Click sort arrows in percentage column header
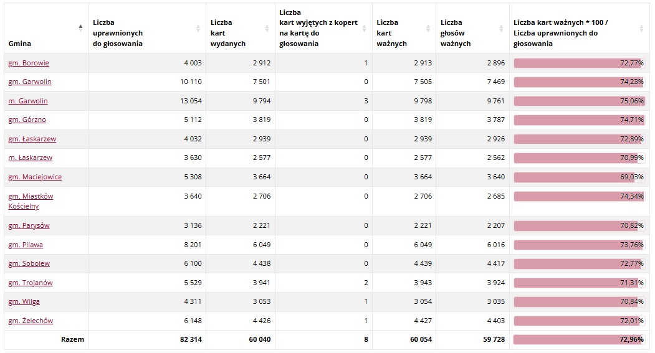The image size is (655, 353). [x=641, y=28]
